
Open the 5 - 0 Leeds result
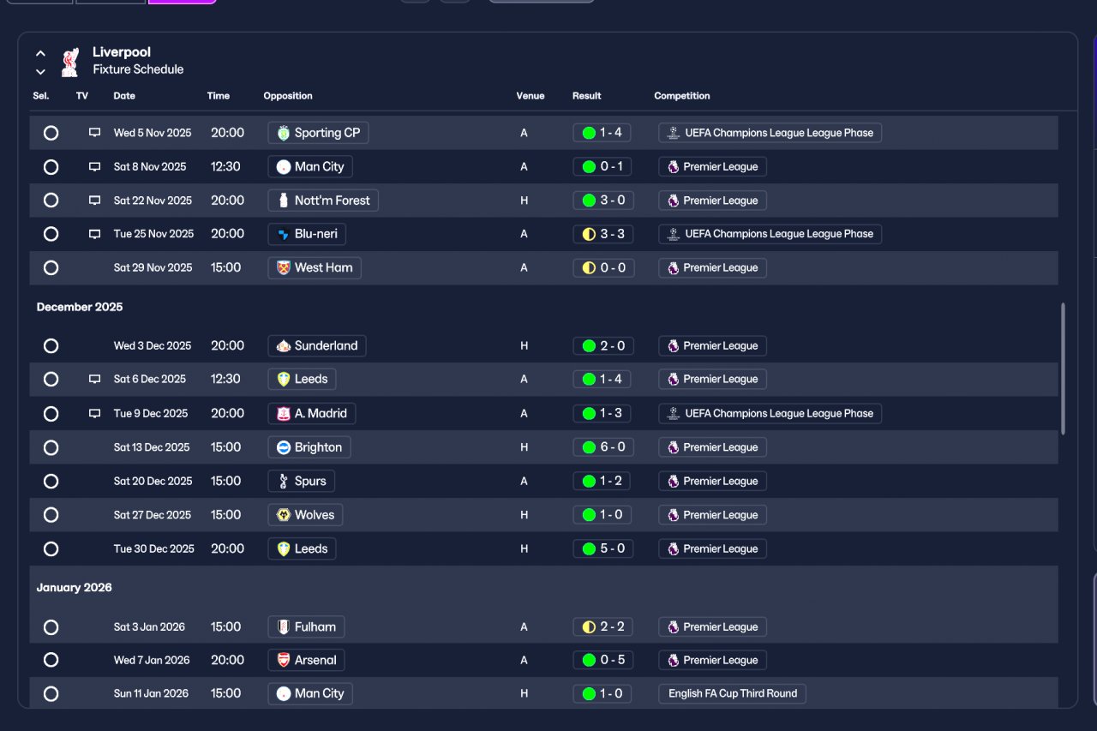click(603, 548)
